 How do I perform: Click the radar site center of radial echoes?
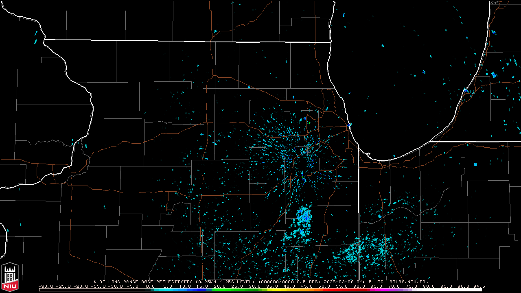[x=302, y=163]
